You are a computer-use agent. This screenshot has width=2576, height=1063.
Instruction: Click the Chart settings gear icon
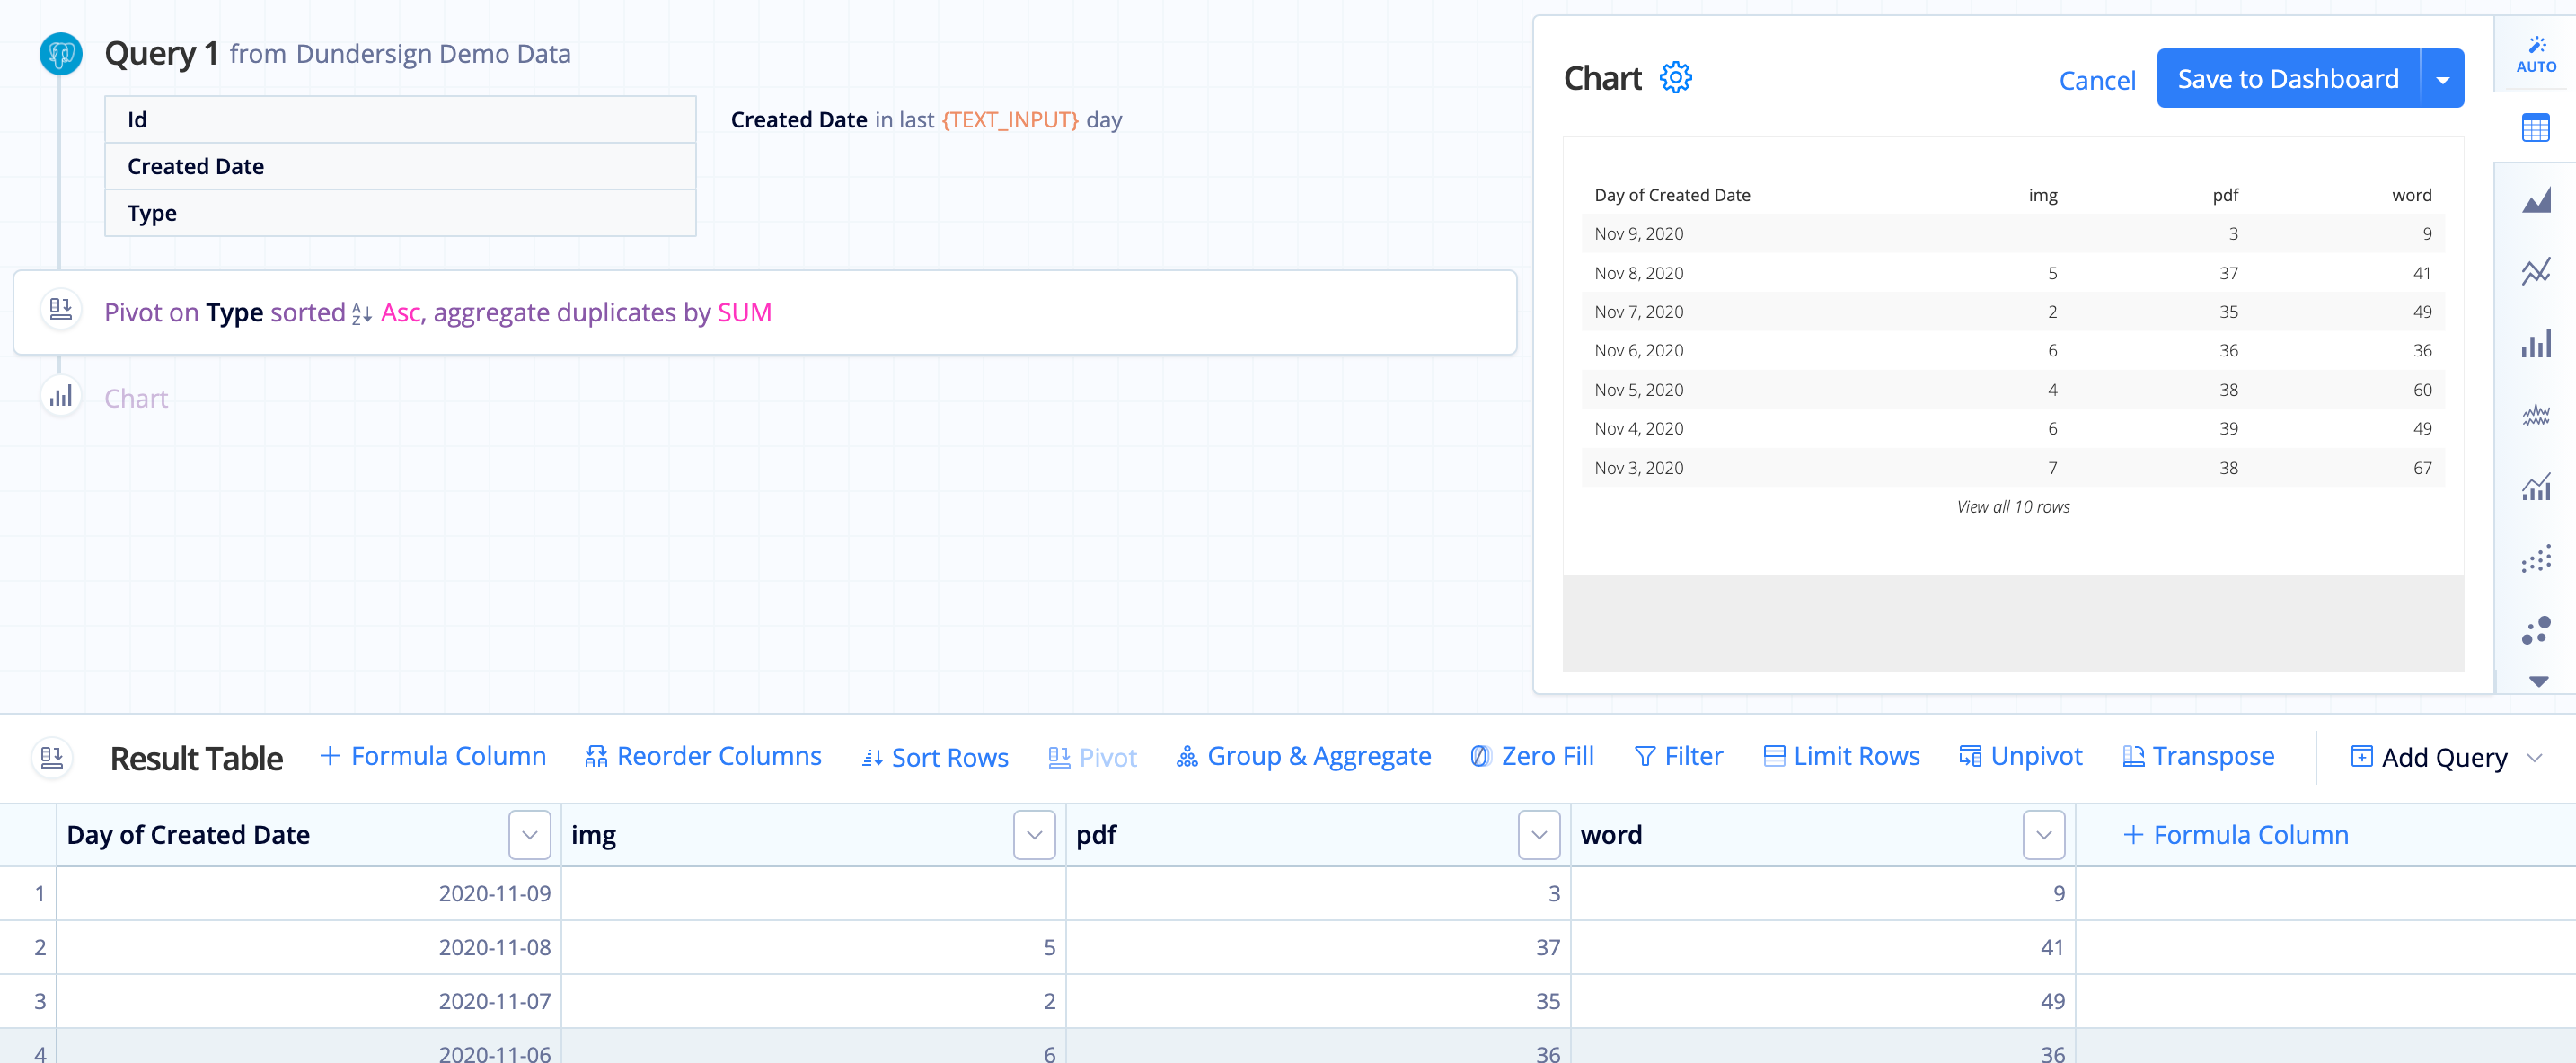tap(1677, 75)
